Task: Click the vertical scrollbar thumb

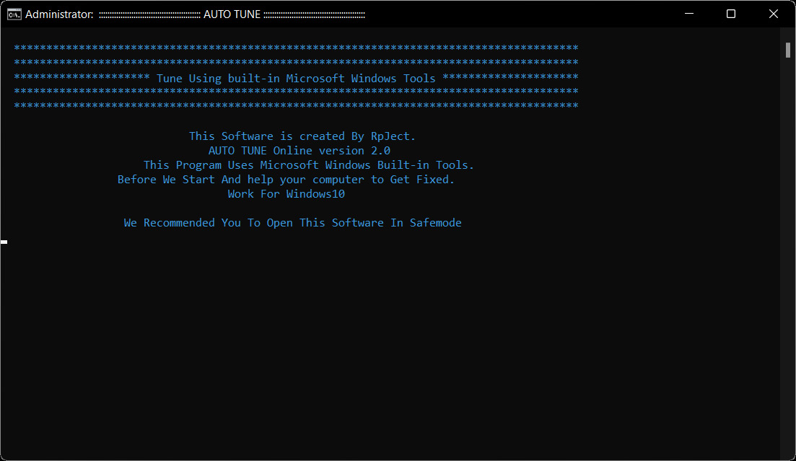Action: point(788,51)
